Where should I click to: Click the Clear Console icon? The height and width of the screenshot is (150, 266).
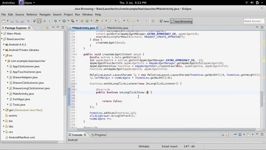point(222,135)
